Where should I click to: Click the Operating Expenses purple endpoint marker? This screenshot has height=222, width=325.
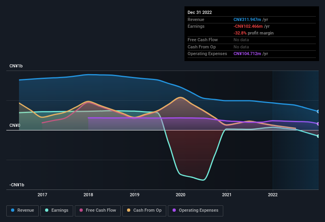(x=318, y=124)
